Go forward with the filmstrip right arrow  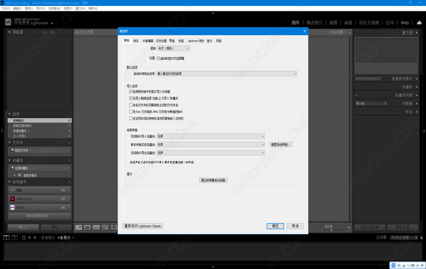[x=35, y=238]
